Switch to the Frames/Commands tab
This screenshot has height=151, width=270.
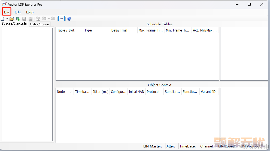coord(14,24)
